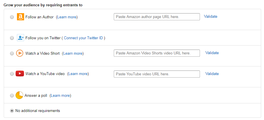Open Connect your Twitter ID link
Screen dimensions: 264x120
tap(83, 38)
